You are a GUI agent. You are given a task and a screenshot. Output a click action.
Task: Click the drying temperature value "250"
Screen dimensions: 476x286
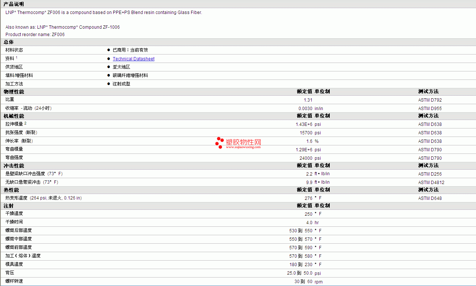point(309,214)
